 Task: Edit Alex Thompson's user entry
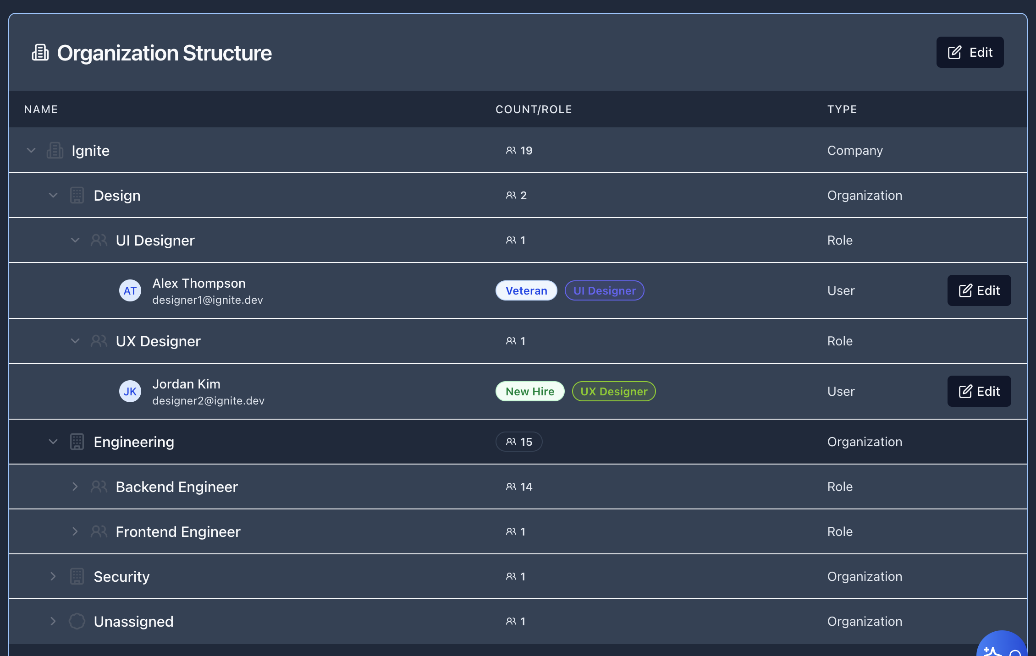click(x=979, y=290)
